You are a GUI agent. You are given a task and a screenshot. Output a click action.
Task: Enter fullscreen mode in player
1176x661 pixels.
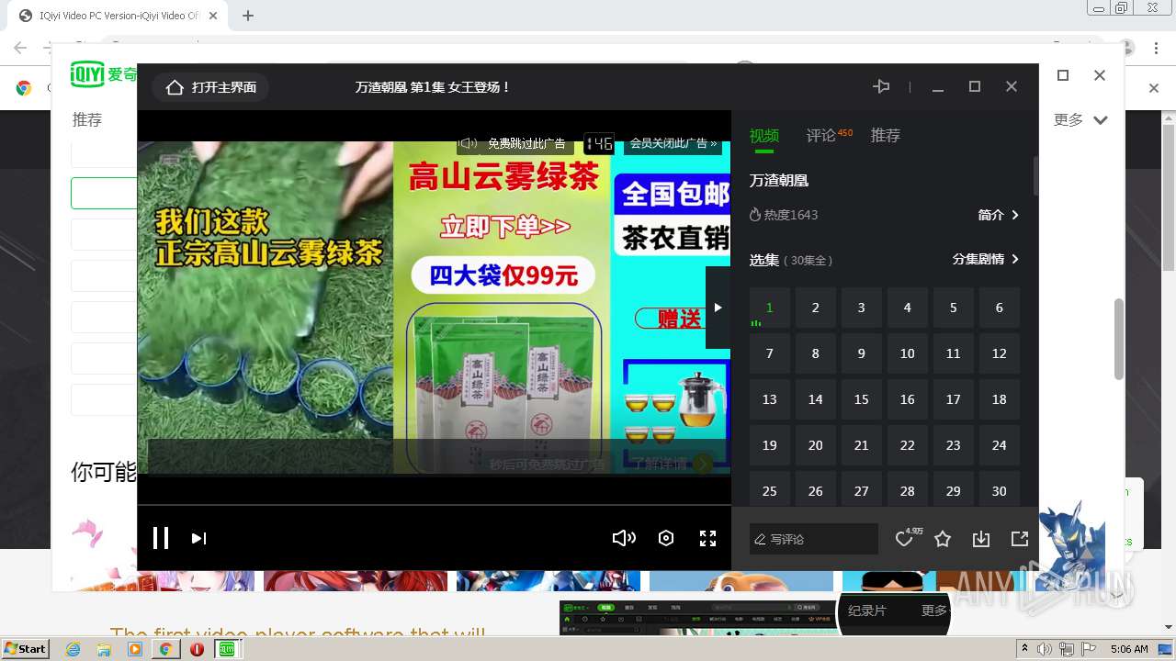[x=707, y=539]
